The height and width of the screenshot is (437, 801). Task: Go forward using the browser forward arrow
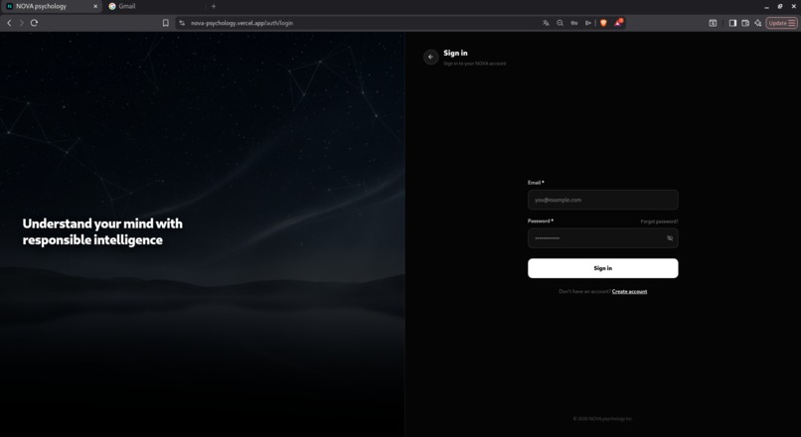[x=22, y=23]
